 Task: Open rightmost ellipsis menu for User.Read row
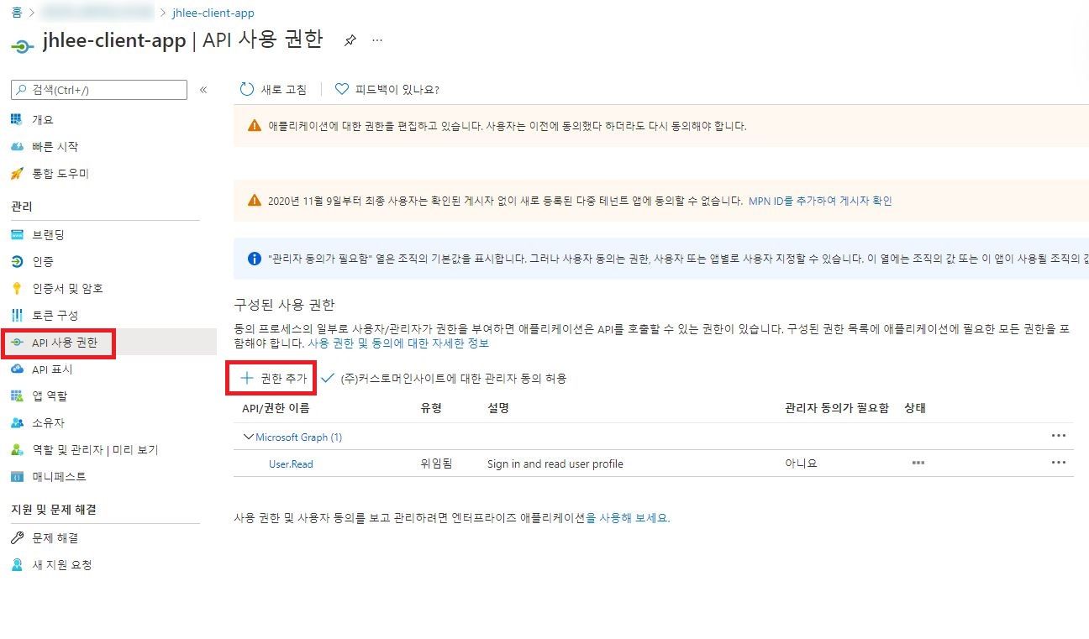tap(1058, 463)
